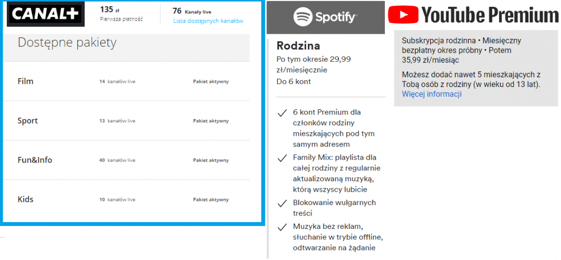The height and width of the screenshot is (260, 561).
Task: Click the Dostępne pakiety heading
Action: point(67,42)
